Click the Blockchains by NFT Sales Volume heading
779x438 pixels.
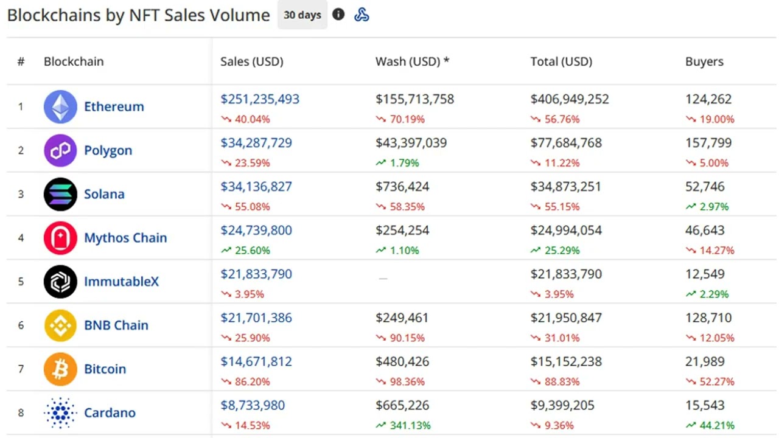(138, 15)
